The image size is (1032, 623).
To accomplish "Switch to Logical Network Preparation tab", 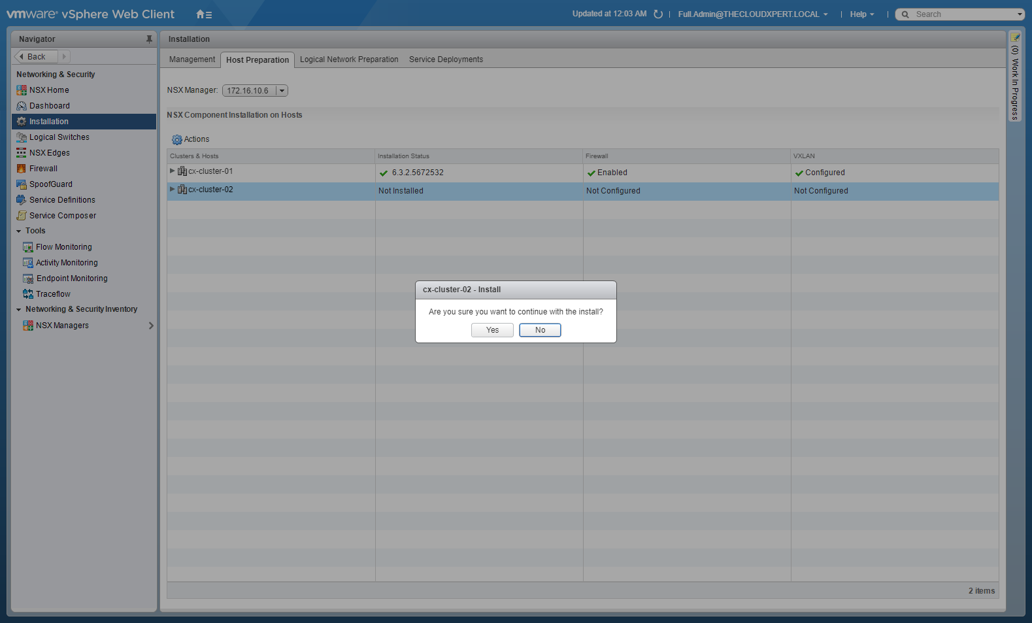I will (x=349, y=59).
